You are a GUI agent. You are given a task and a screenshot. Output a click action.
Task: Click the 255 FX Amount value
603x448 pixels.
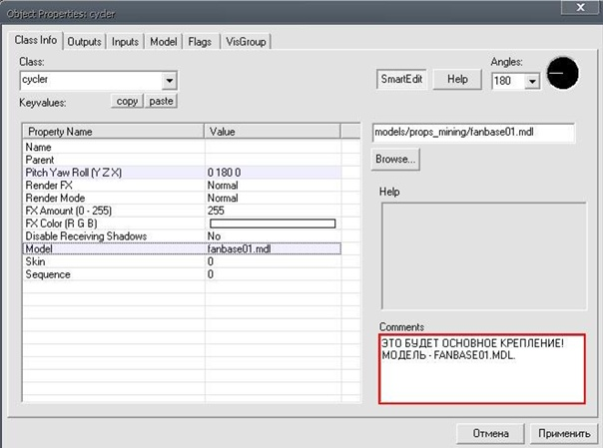coord(216,211)
